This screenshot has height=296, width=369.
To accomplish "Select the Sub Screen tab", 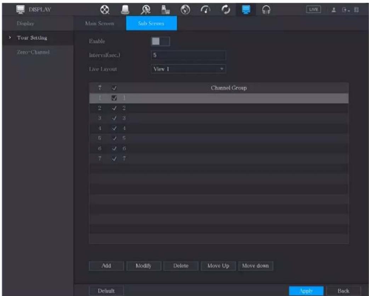I will (x=151, y=23).
